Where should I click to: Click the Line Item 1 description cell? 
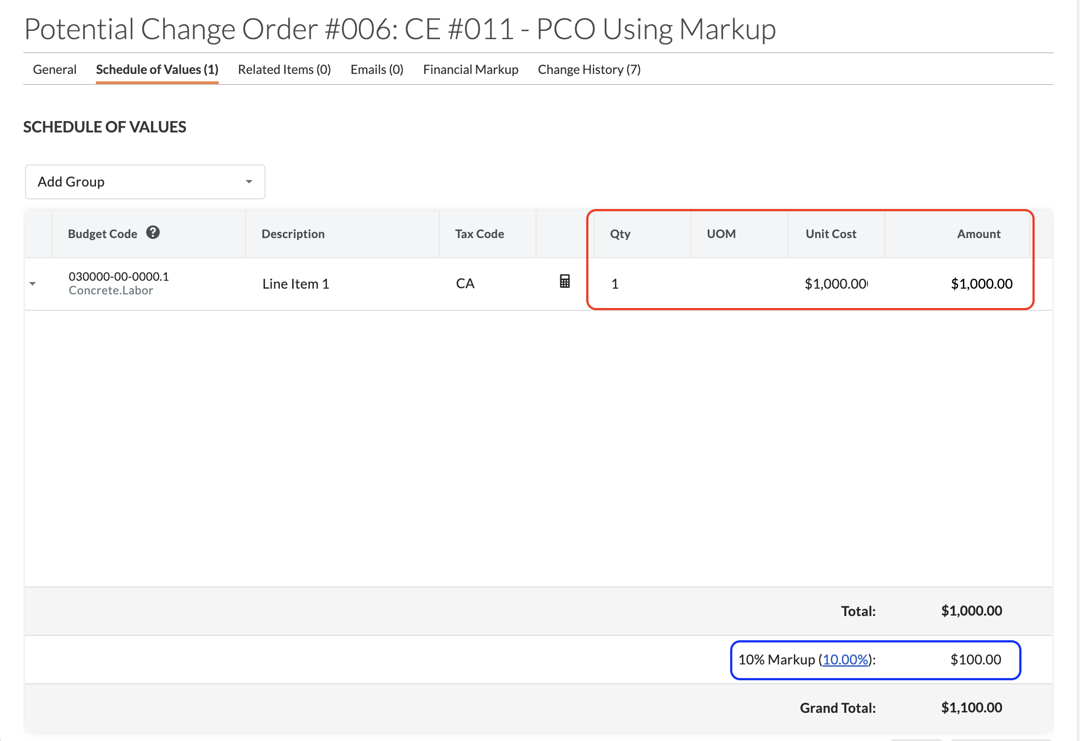[x=296, y=283]
